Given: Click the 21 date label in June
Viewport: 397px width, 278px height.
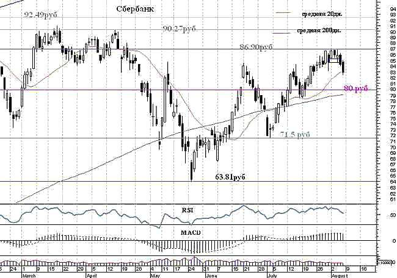Looking at the screenshot, I should pyautogui.click(x=246, y=269).
